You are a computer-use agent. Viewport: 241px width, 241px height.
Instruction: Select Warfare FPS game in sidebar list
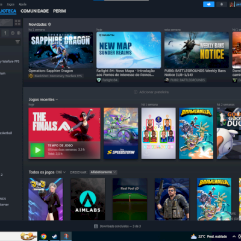10,61
